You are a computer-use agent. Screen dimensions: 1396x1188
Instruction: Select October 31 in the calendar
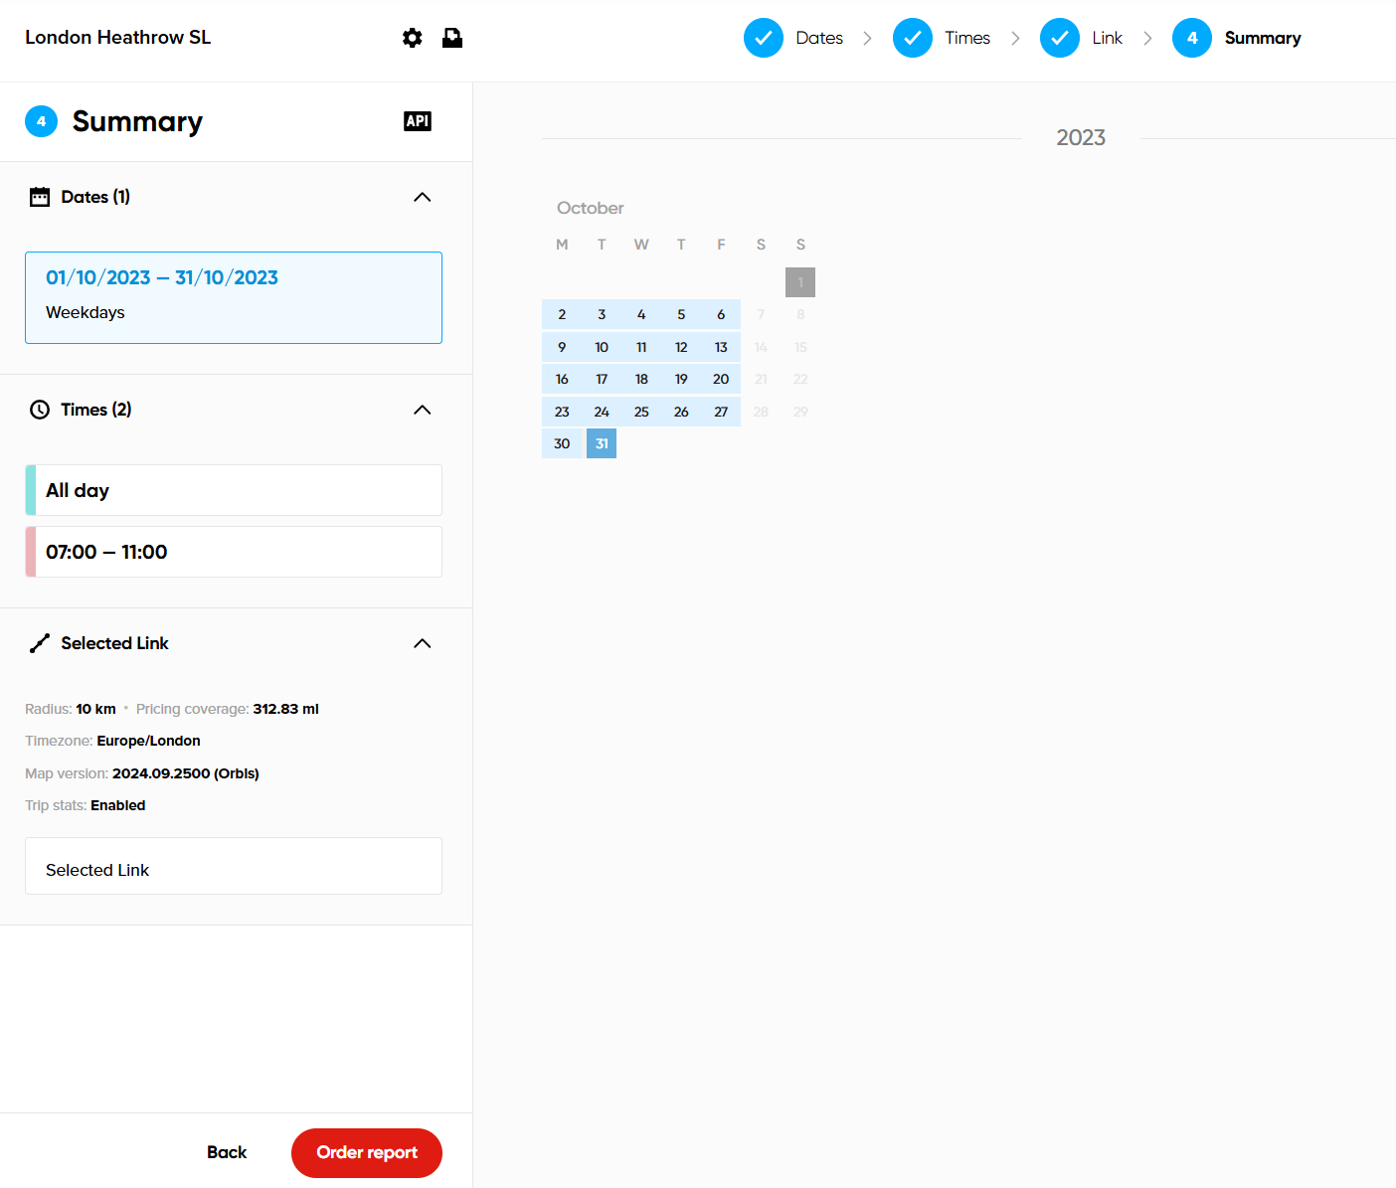[602, 443]
